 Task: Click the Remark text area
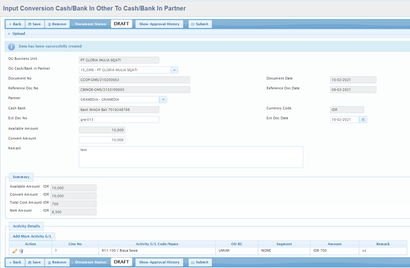(x=191, y=157)
